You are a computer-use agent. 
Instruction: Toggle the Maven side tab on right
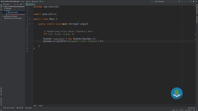point(197,9)
